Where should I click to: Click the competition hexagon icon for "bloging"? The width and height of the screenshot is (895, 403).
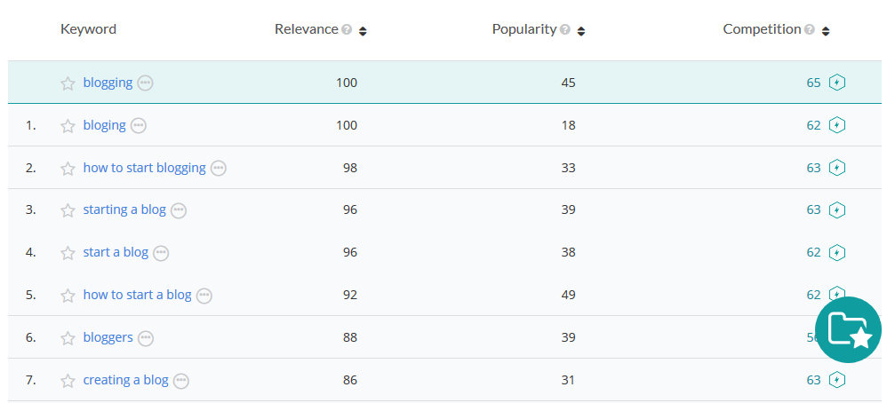pos(836,125)
